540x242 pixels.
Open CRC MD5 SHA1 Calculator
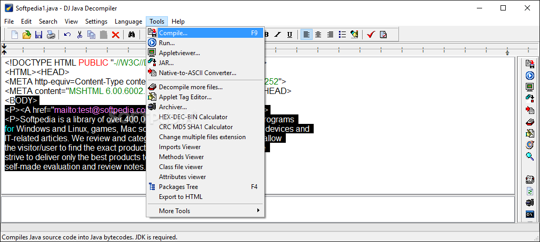coord(205,127)
